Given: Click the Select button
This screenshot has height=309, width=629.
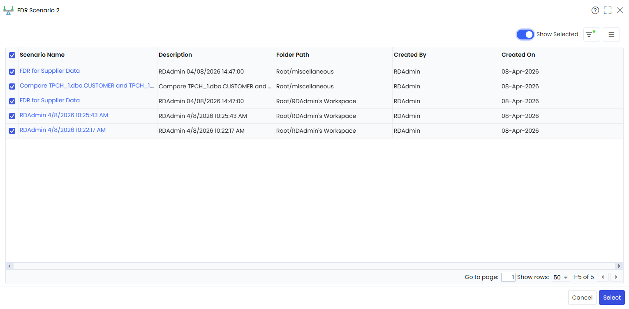Looking at the screenshot, I should [x=612, y=297].
